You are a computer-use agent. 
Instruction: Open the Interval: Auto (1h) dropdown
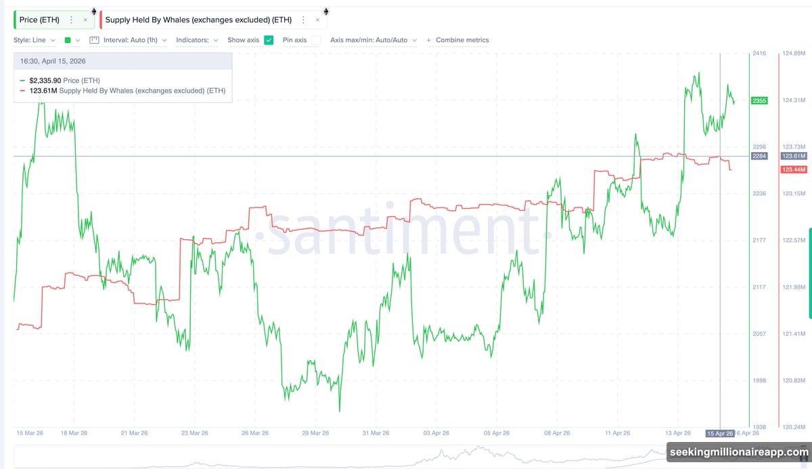pyautogui.click(x=135, y=40)
